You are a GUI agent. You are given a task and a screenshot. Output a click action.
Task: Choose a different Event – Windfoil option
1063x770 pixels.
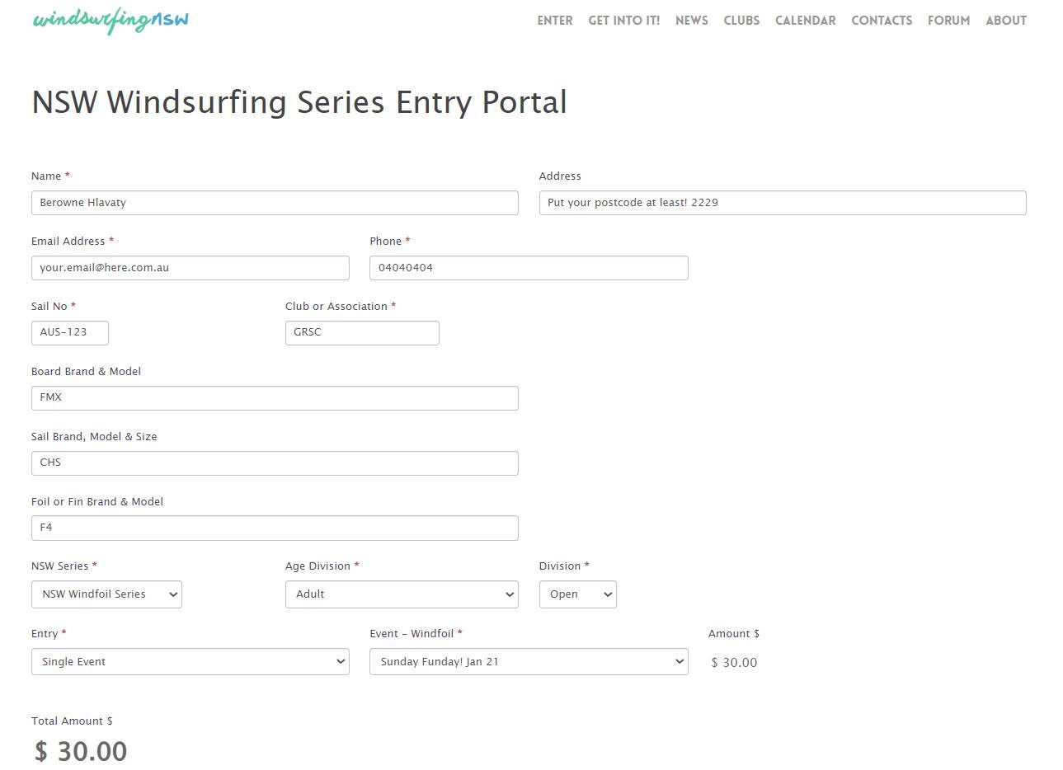tap(529, 662)
